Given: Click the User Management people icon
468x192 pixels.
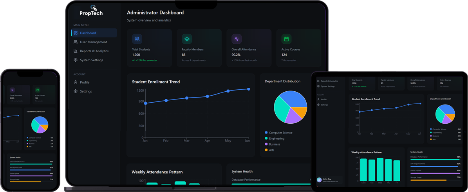Looking at the screenshot, I should pos(76,42).
